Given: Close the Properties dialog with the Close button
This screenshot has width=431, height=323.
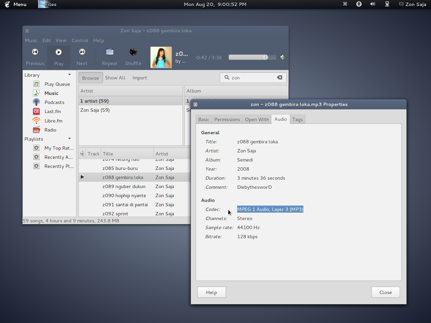Looking at the screenshot, I should point(385,292).
